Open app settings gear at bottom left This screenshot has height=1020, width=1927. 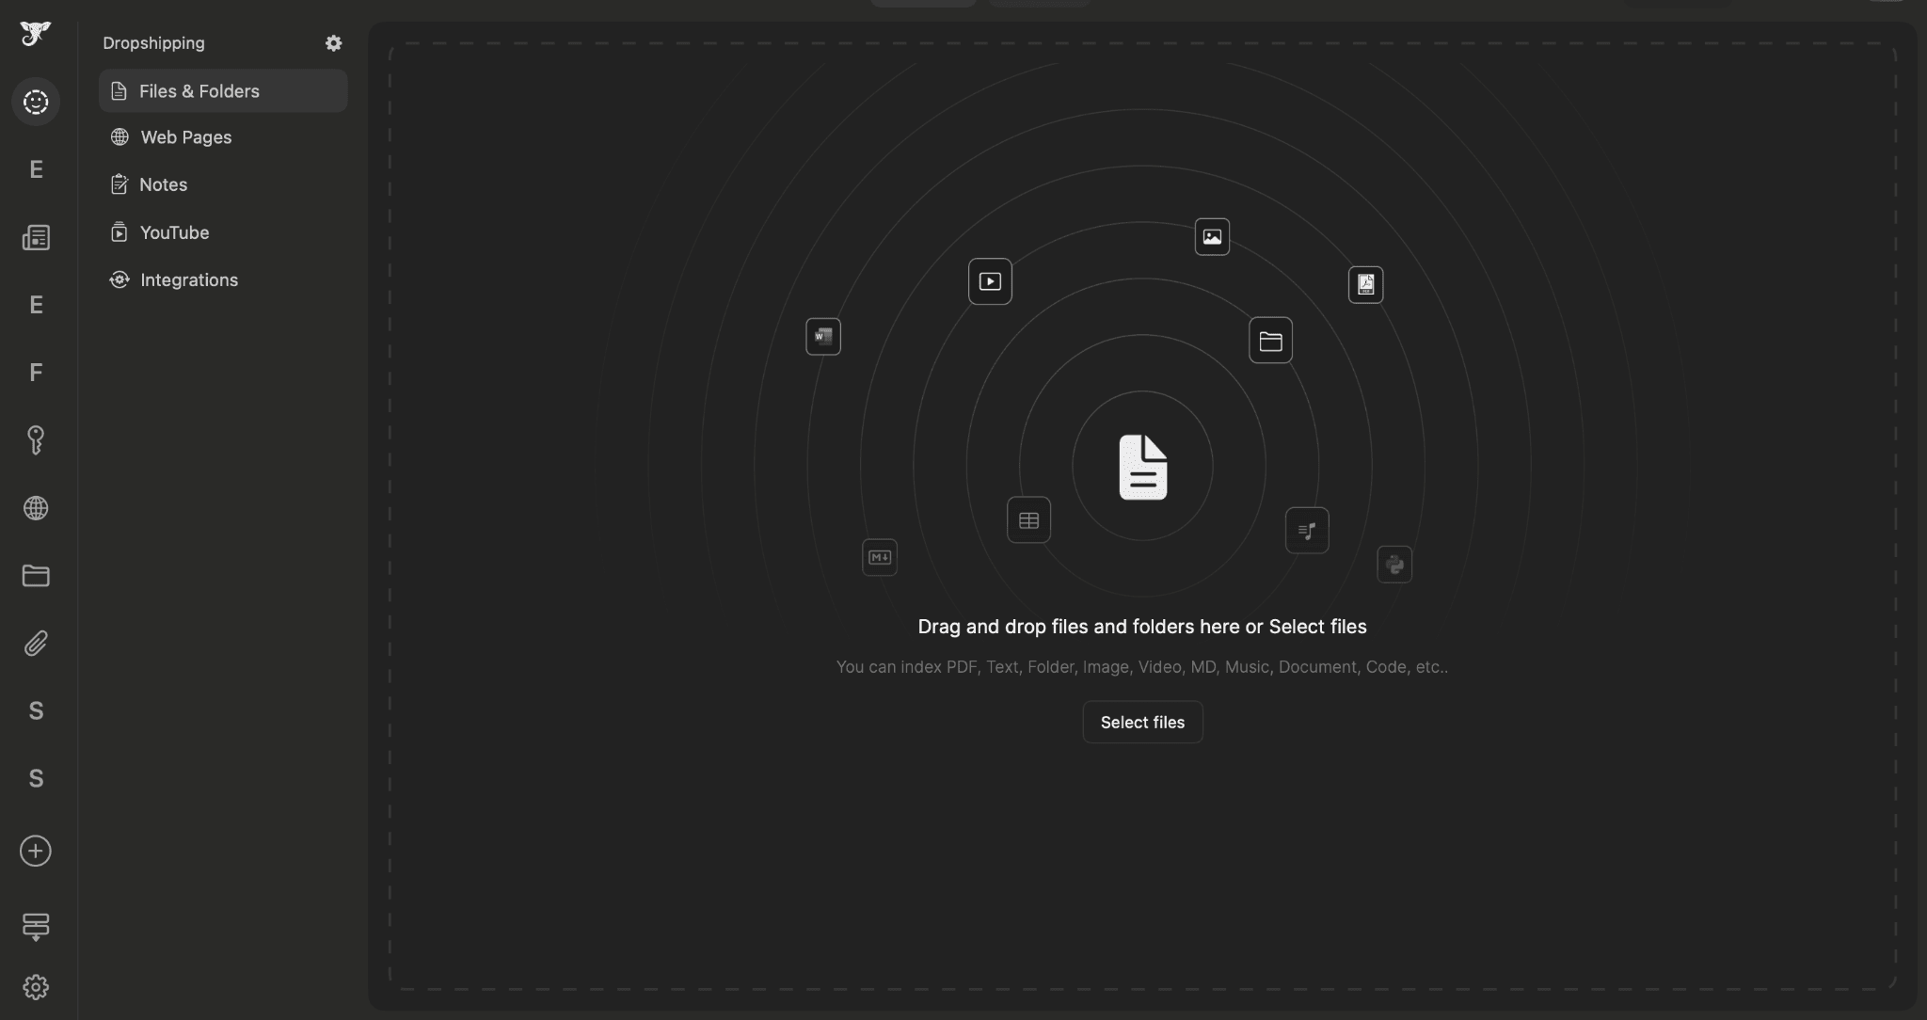point(36,987)
